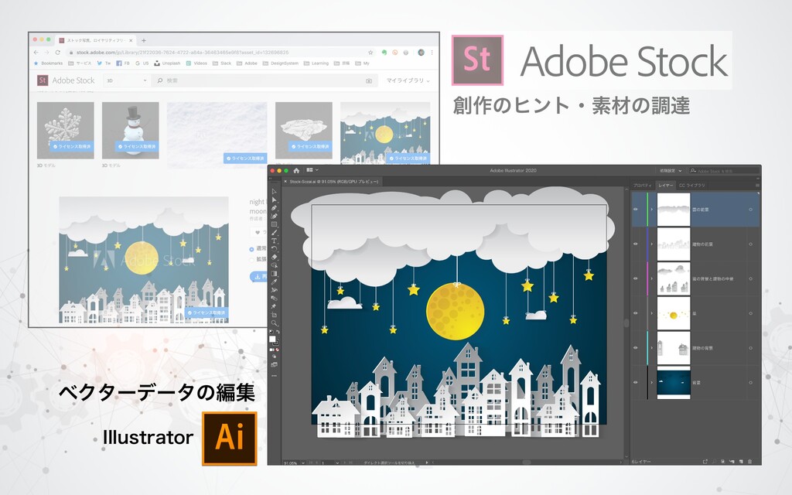Choose the Pen tool in Illustrator toolbar
Image resolution: width=792 pixels, height=495 pixels.
[275, 207]
